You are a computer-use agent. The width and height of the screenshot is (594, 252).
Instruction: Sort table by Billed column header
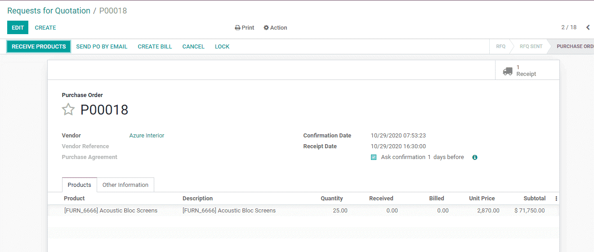point(437,199)
